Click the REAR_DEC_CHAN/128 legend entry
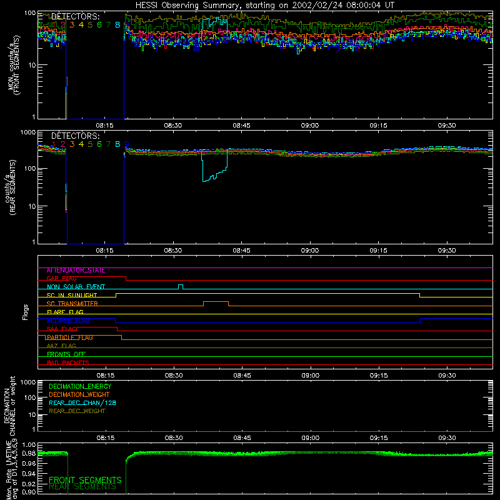 coord(82,402)
